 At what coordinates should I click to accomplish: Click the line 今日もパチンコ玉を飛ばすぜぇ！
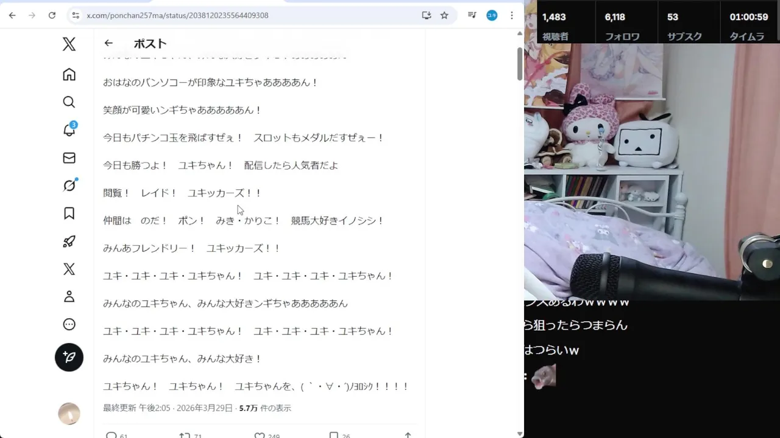244,137
